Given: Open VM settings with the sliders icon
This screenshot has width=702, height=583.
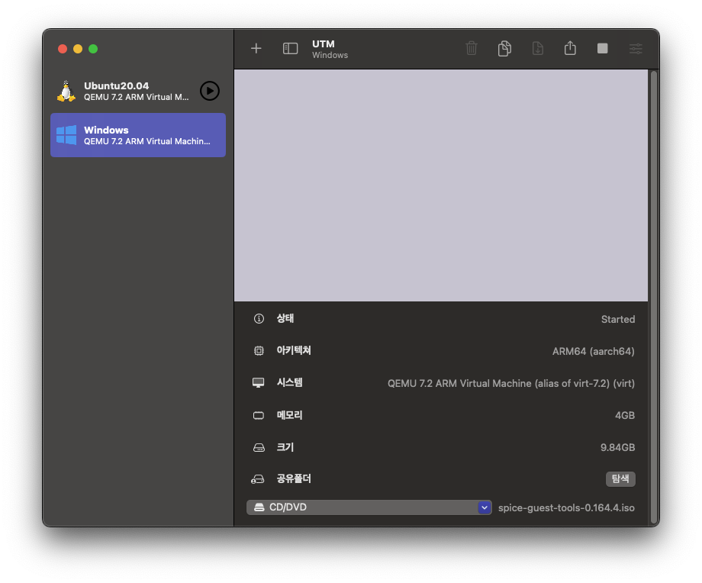Looking at the screenshot, I should 636,48.
